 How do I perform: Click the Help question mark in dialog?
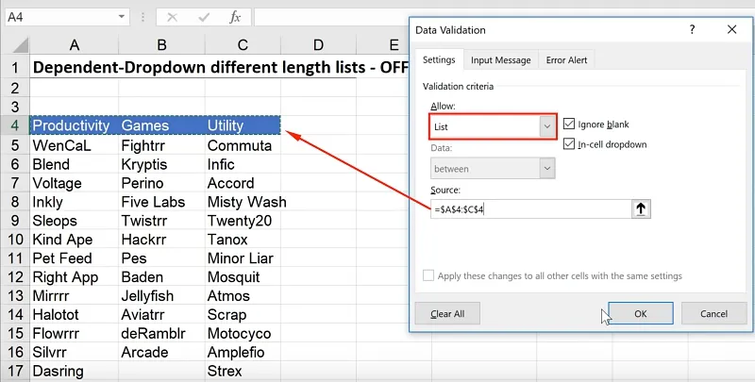click(x=692, y=30)
